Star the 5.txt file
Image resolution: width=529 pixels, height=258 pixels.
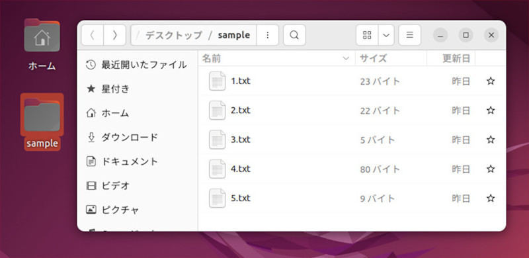point(491,198)
